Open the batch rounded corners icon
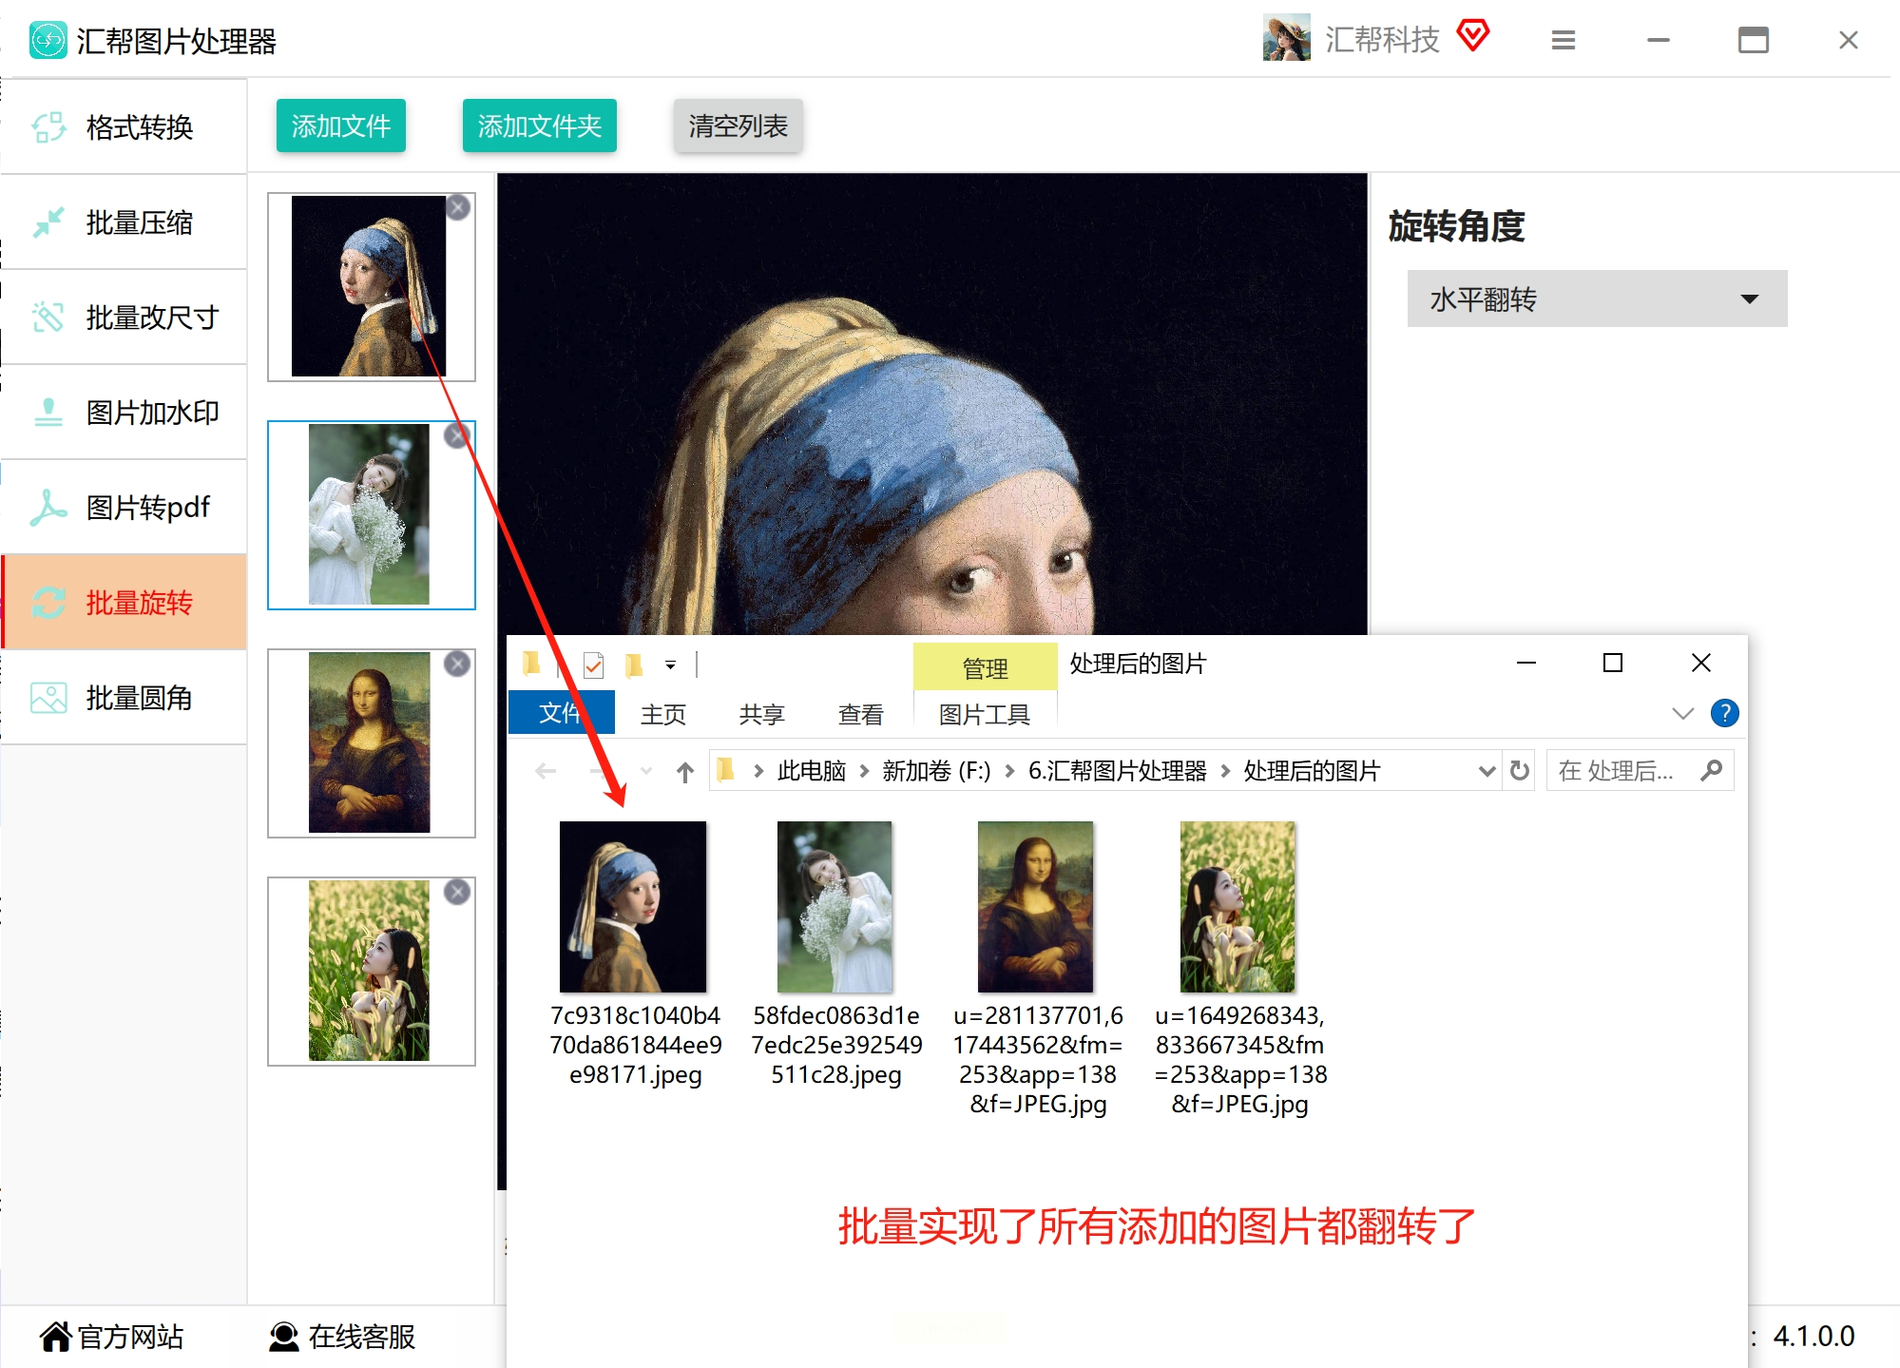1900x1368 pixels. point(48,698)
